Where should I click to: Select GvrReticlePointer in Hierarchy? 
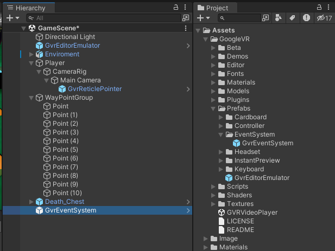click(94, 89)
